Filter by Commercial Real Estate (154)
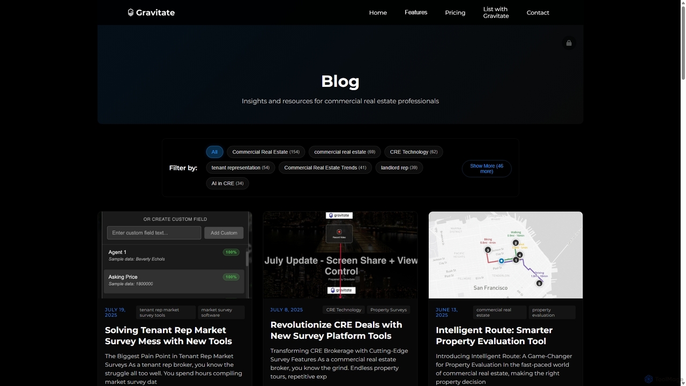Image resolution: width=686 pixels, height=386 pixels. point(266,152)
